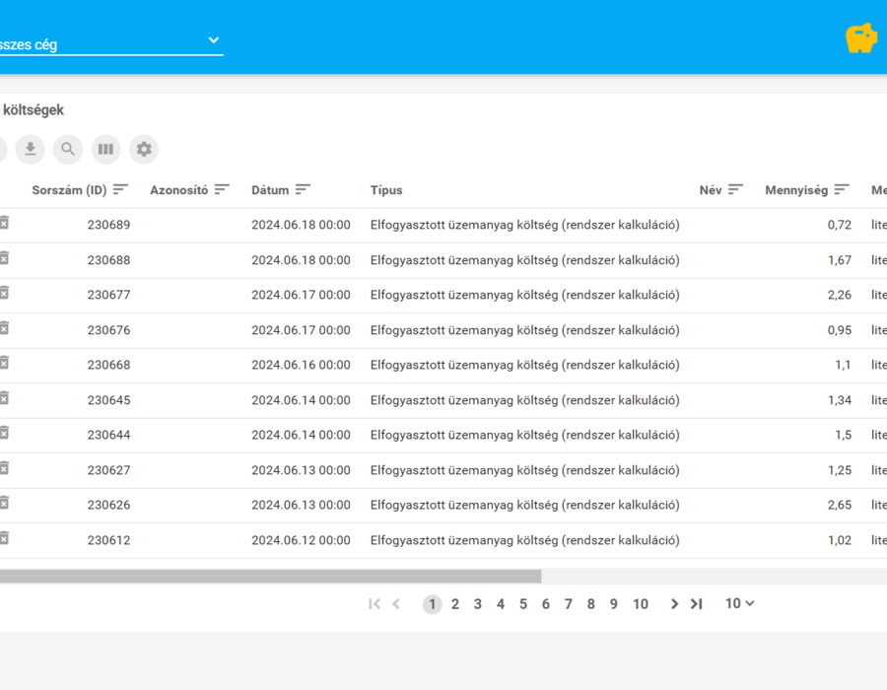Viewport: 887px width, 690px height.
Task: Go to page 2
Action: [x=454, y=604]
